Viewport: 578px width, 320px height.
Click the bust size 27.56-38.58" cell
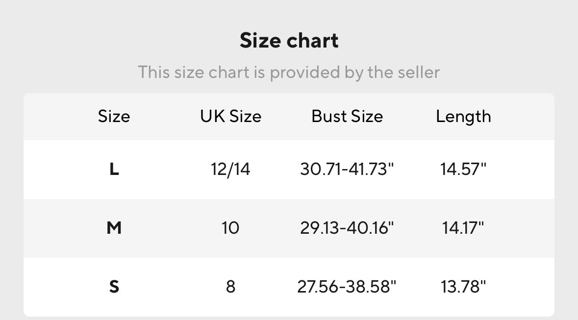point(347,286)
